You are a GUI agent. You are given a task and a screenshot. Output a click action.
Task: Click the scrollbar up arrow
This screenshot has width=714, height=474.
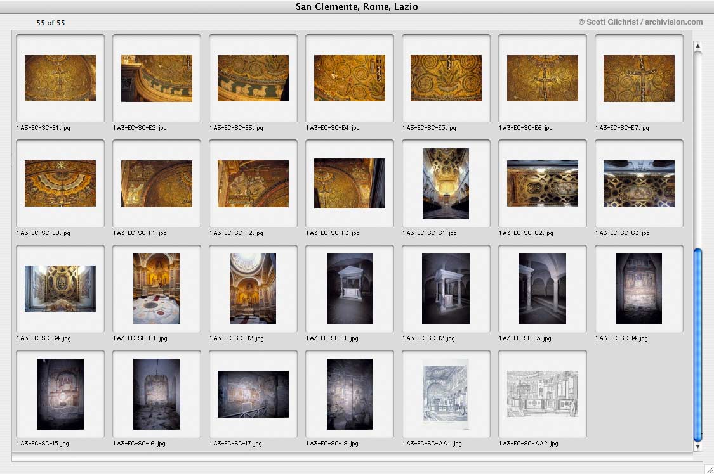coord(697,46)
